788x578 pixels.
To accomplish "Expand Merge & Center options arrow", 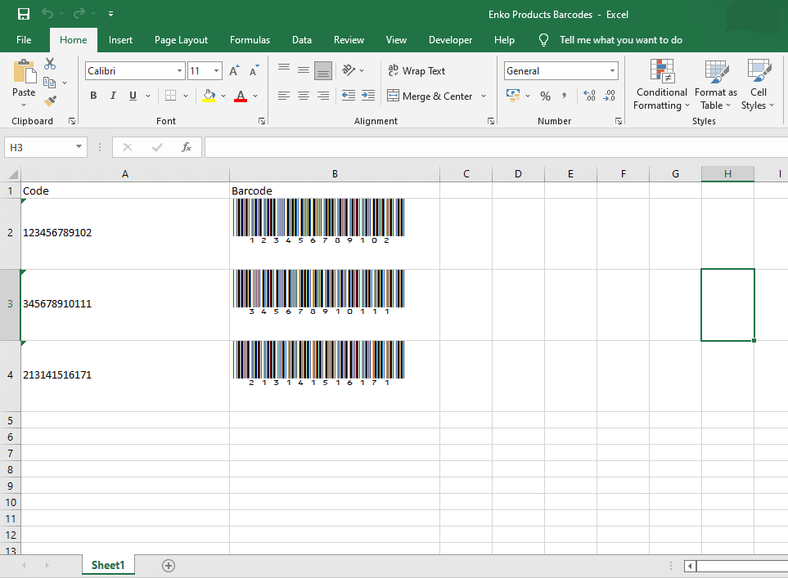I will 484,96.
